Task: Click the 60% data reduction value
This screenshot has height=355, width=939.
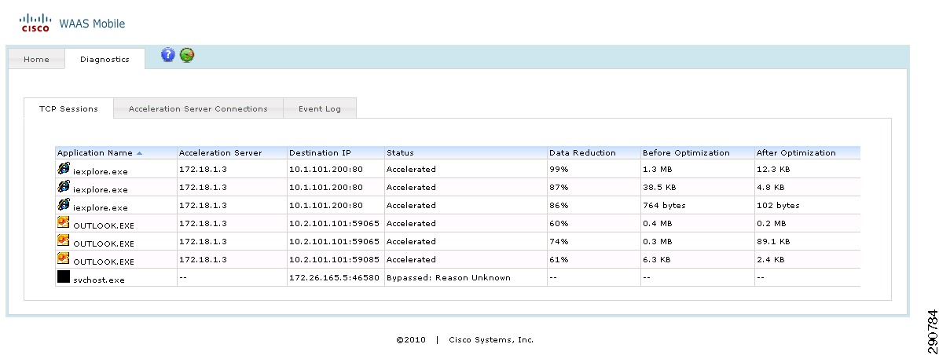Action: tap(559, 223)
